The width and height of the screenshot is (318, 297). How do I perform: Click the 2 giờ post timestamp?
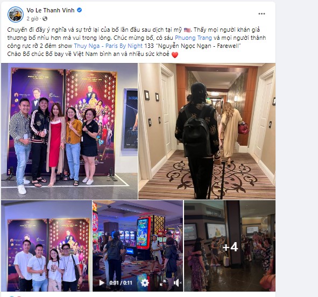point(32,19)
